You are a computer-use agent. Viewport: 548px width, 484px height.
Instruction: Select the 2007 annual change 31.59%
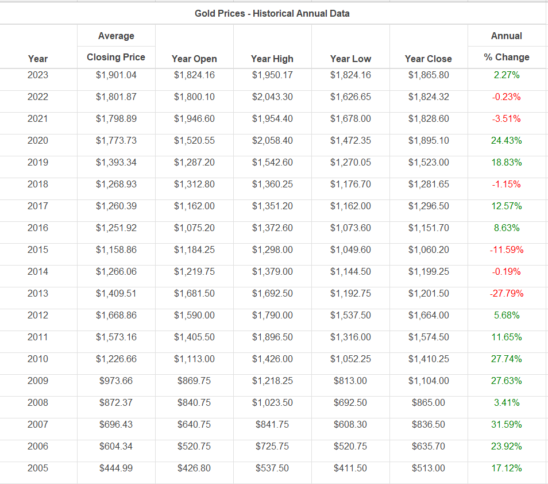coord(507,424)
